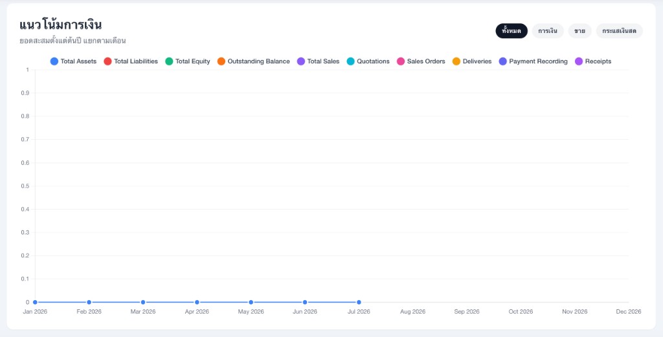Click the Jan 2026 data point
This screenshot has width=663, height=337.
point(35,302)
